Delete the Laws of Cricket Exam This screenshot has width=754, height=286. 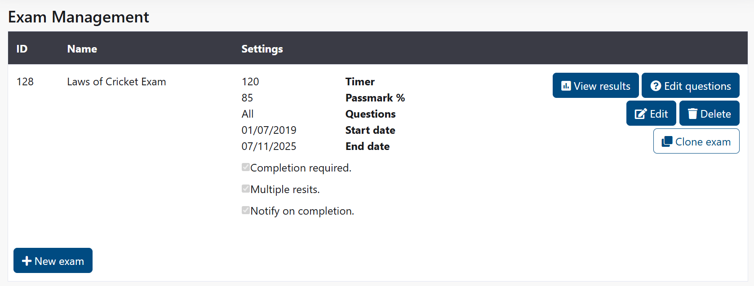(709, 113)
